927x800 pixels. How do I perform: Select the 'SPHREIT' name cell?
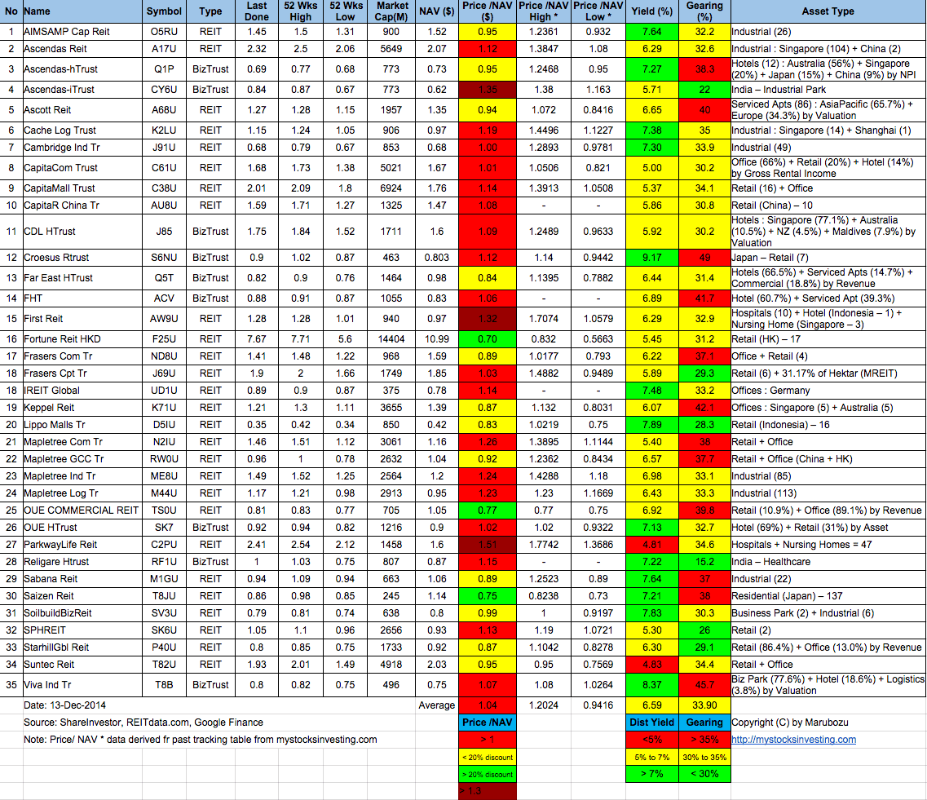82,631
